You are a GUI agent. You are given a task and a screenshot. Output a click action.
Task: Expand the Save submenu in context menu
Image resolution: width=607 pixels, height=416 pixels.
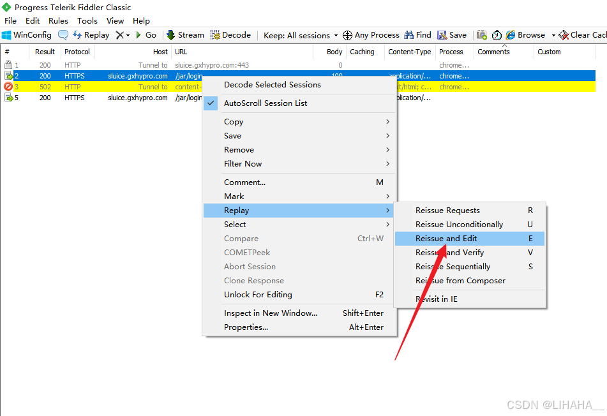tap(300, 136)
